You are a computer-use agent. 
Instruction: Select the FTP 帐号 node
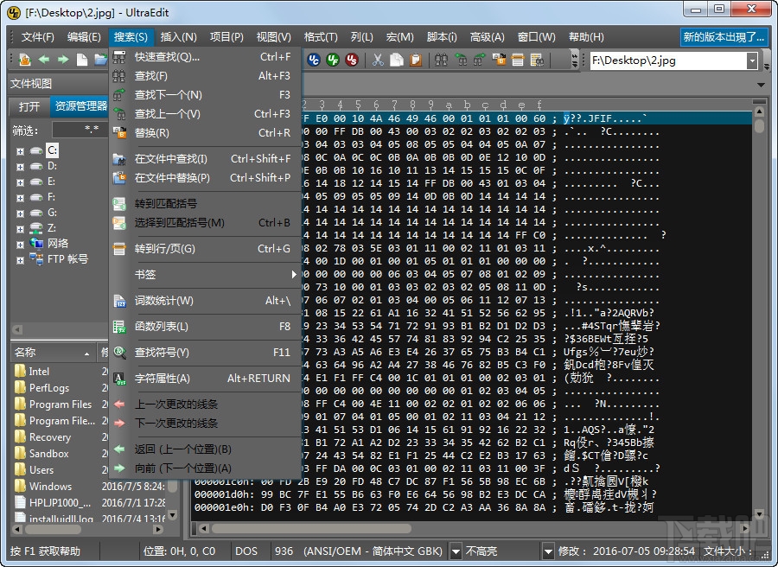coord(67,259)
